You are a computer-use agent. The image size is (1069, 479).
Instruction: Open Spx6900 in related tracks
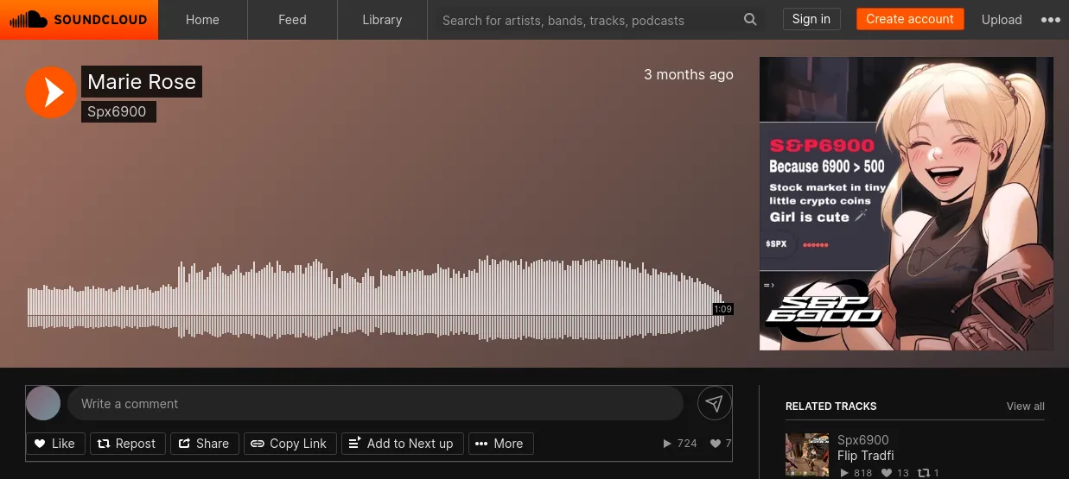(x=863, y=439)
